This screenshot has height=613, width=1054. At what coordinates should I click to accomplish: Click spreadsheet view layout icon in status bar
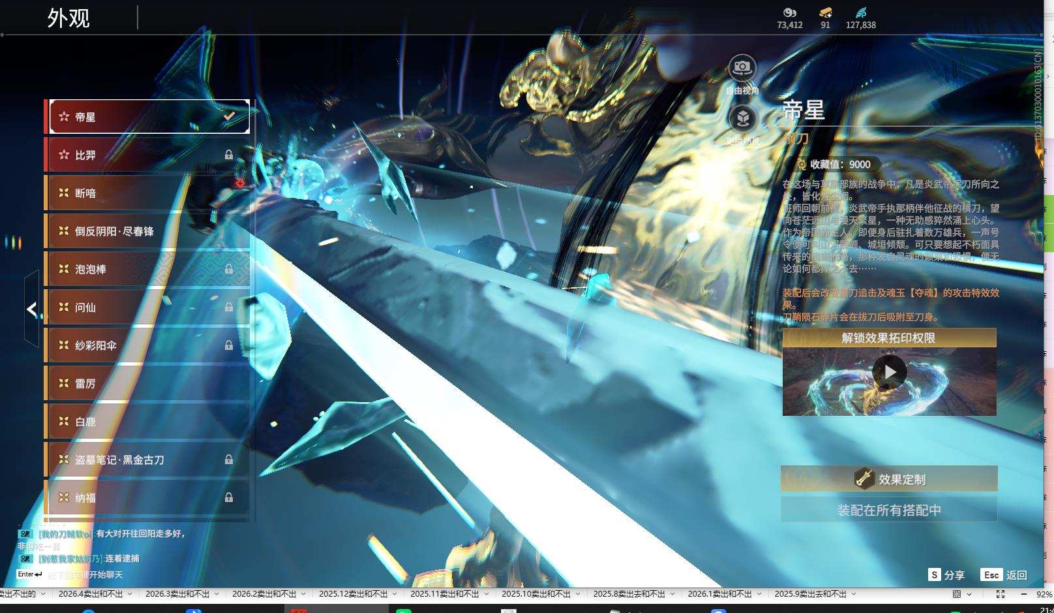[957, 594]
